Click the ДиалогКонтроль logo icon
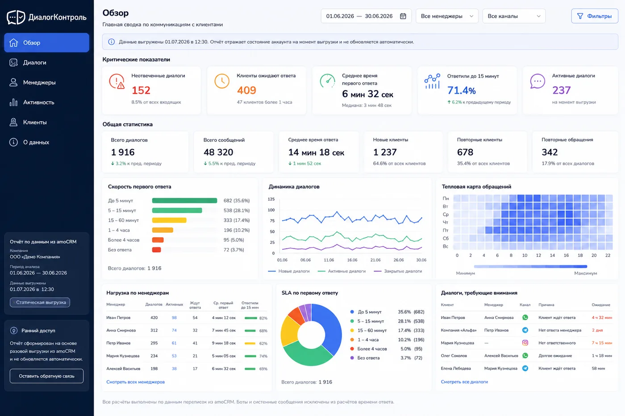Viewport: 625px width, 416px height. [16, 17]
